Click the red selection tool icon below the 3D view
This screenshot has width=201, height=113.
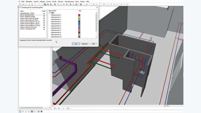point(55,108)
